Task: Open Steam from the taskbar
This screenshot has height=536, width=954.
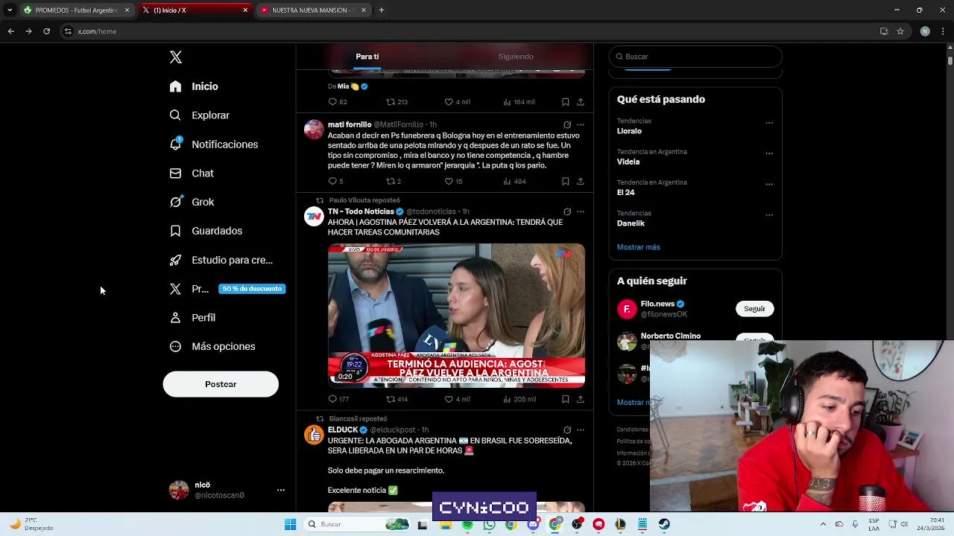Action: coord(663,525)
